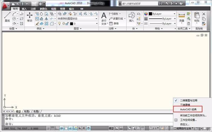Select the Mirror tool icon
This screenshot has width=212, height=132.
(46, 19)
